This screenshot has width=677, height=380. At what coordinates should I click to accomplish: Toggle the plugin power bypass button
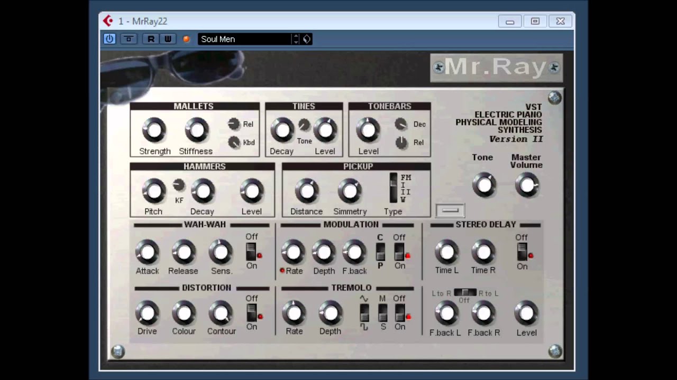point(109,39)
